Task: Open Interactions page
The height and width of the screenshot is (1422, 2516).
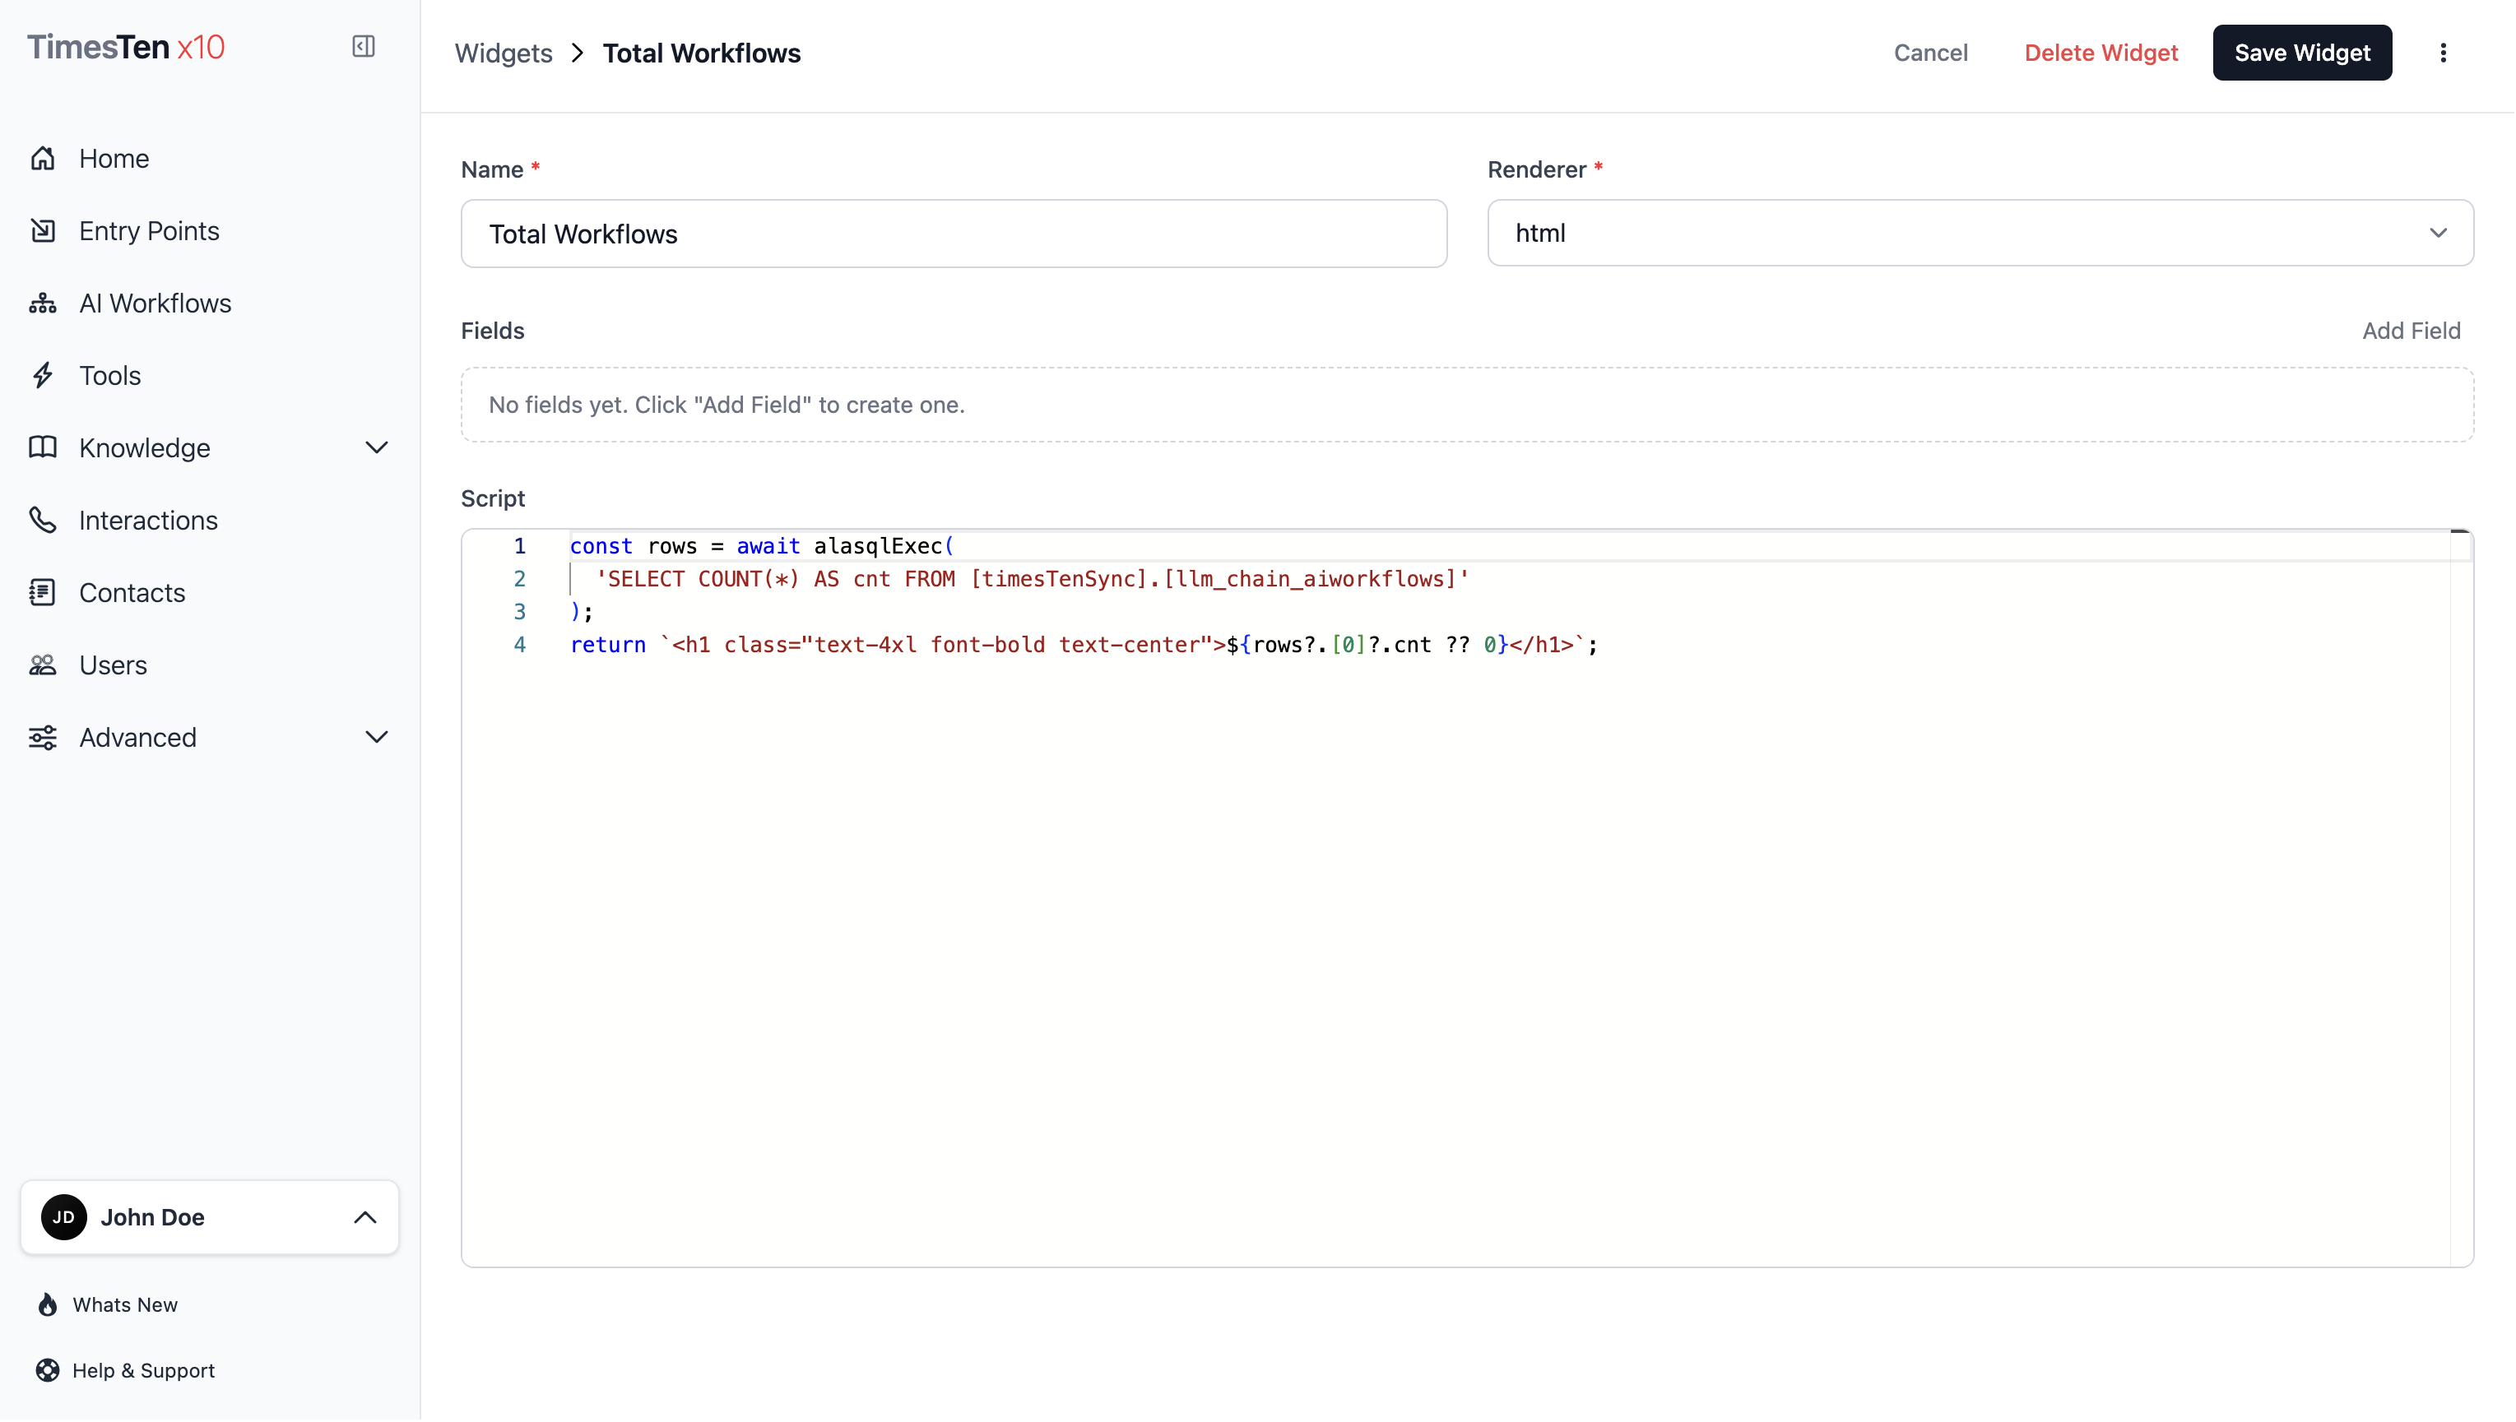Action: tap(148, 520)
